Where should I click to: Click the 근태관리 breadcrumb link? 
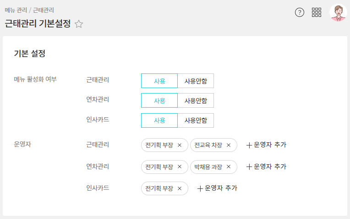[x=44, y=10]
